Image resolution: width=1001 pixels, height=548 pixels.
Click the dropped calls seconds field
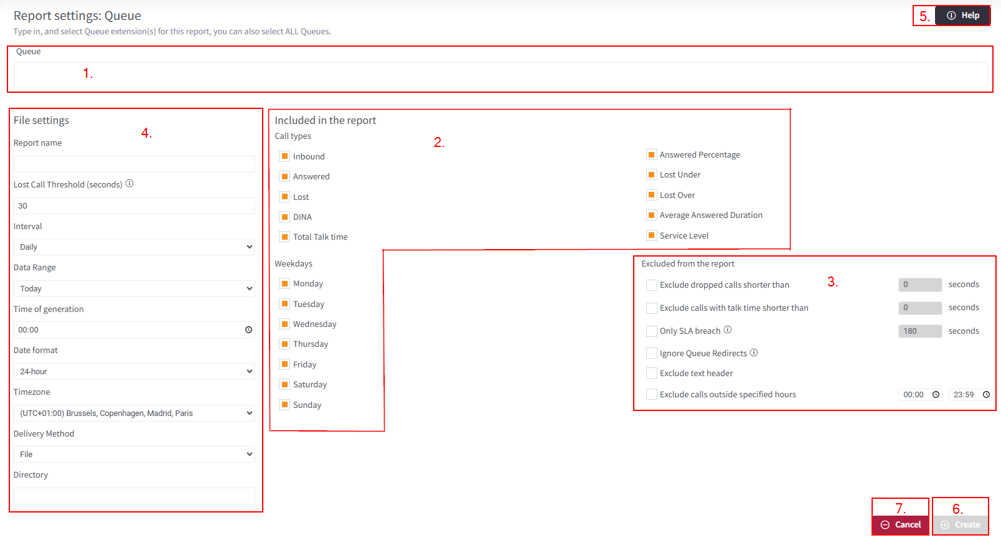coord(920,285)
